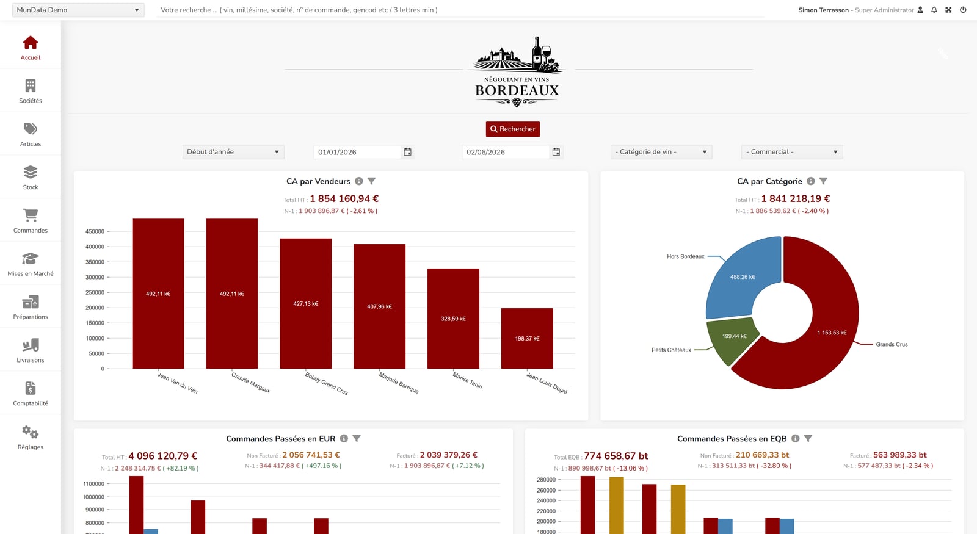Select Jean Van du Vein bar
Viewport: 977px width, 534px height.
click(158, 294)
